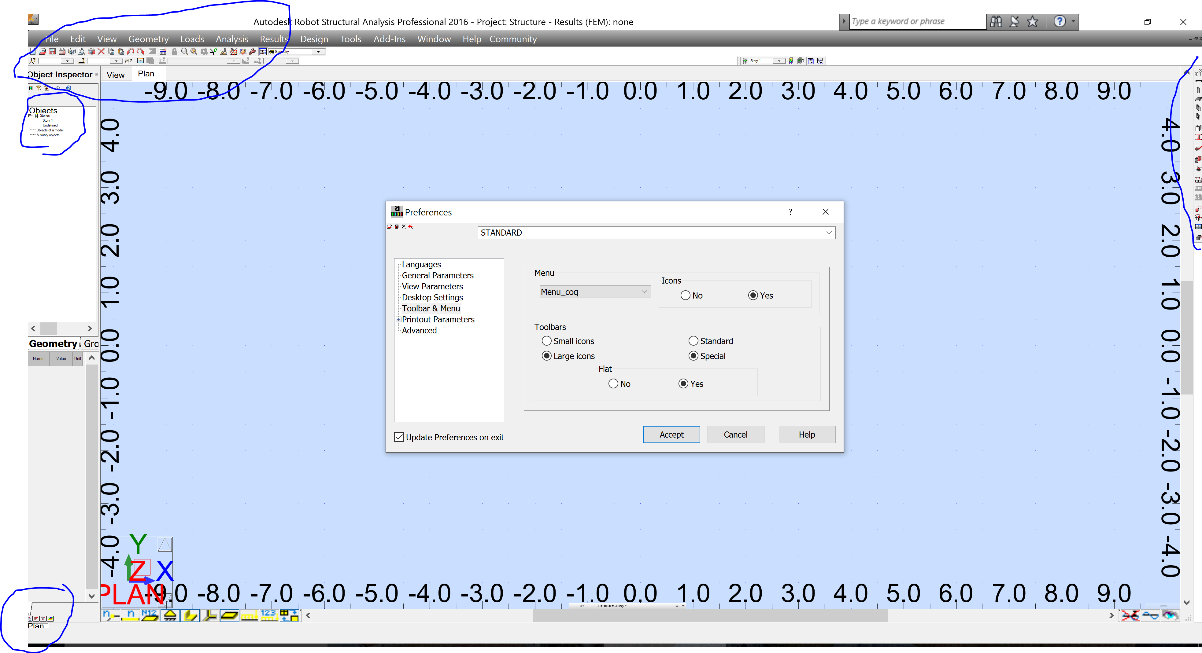Select the Screen Capture camera icon
This screenshot has height=653, width=1202.
[x=91, y=52]
